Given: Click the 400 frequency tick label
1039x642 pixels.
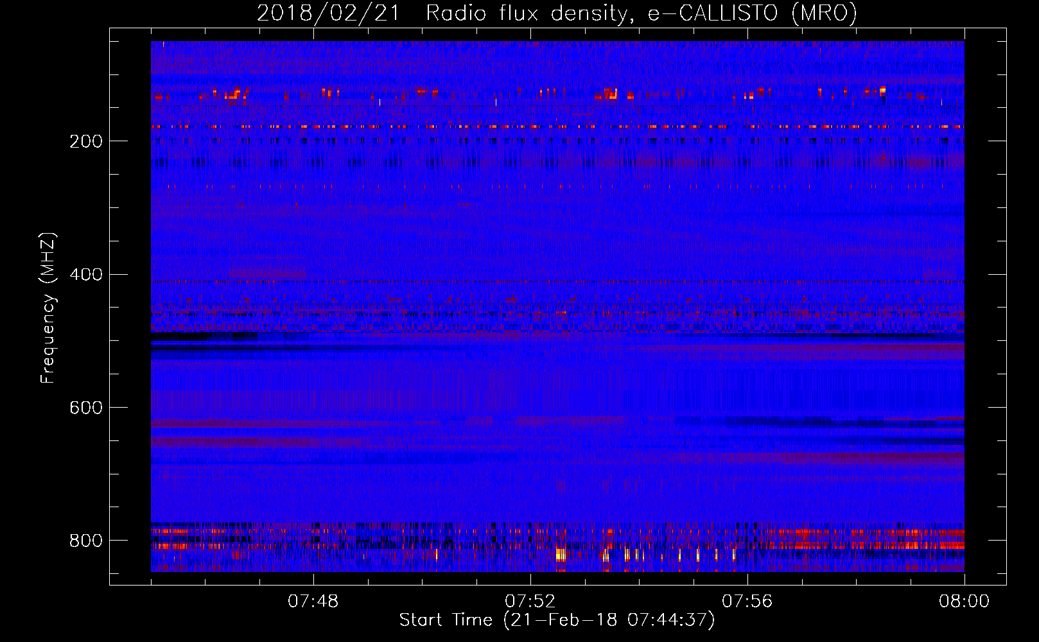Looking at the screenshot, I should coord(86,275).
